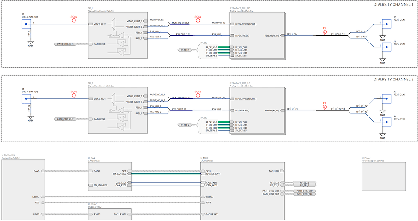Select the SC50 directive on MUX2_VID_IN net

(198, 94)
